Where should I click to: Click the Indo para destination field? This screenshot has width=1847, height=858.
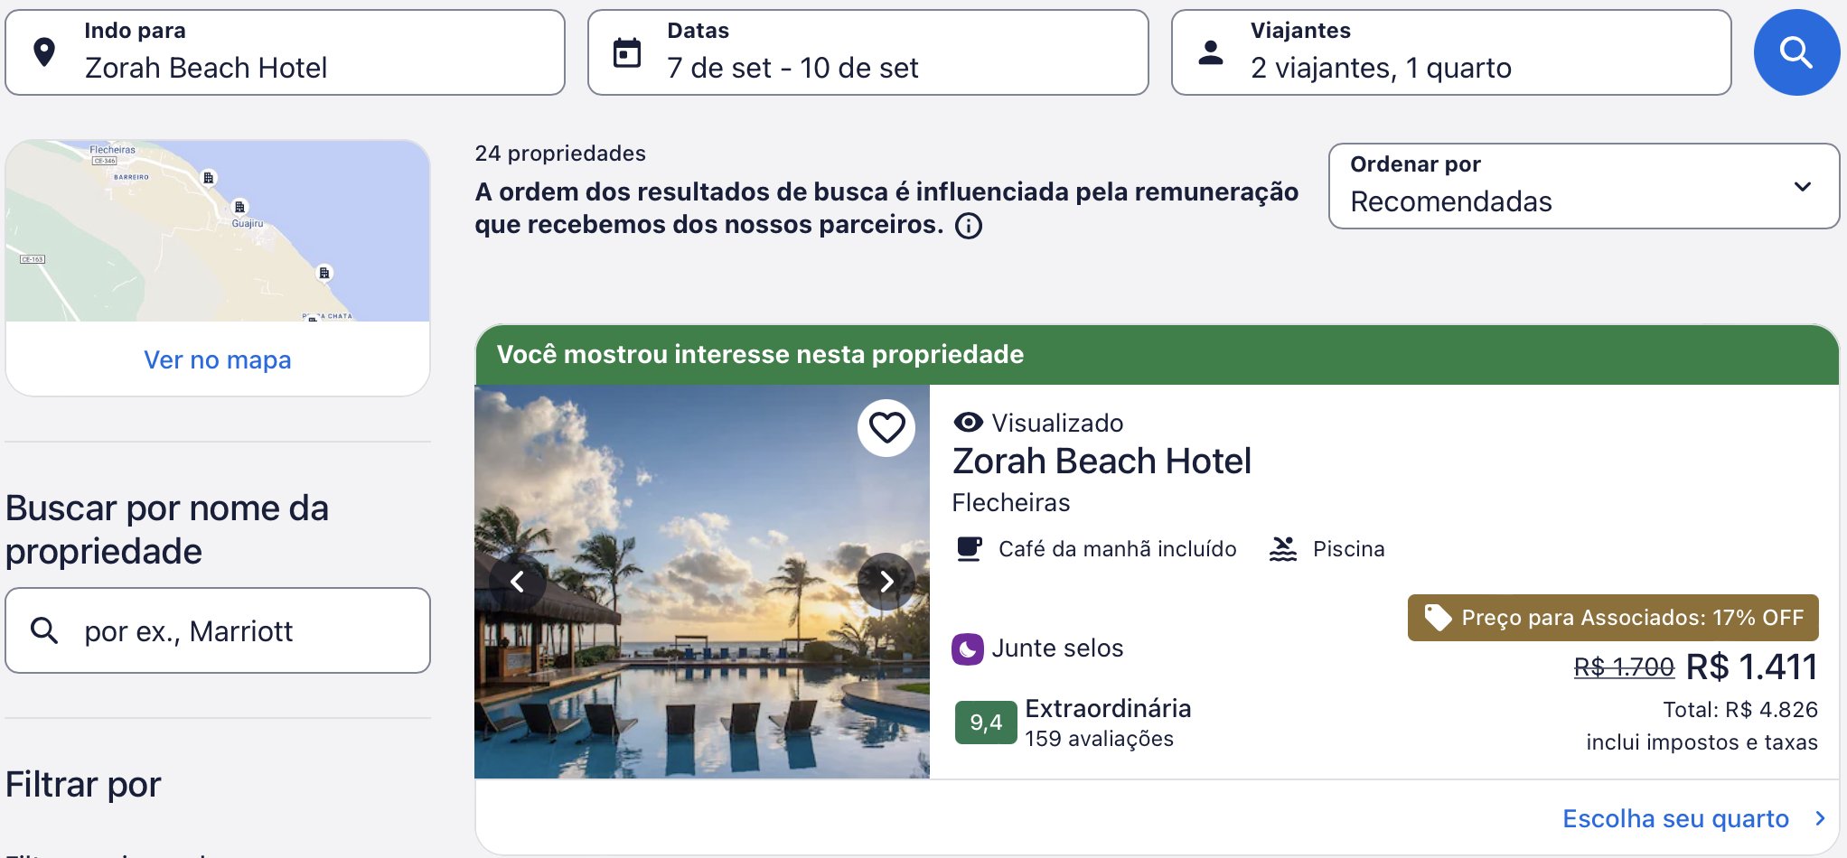click(285, 52)
